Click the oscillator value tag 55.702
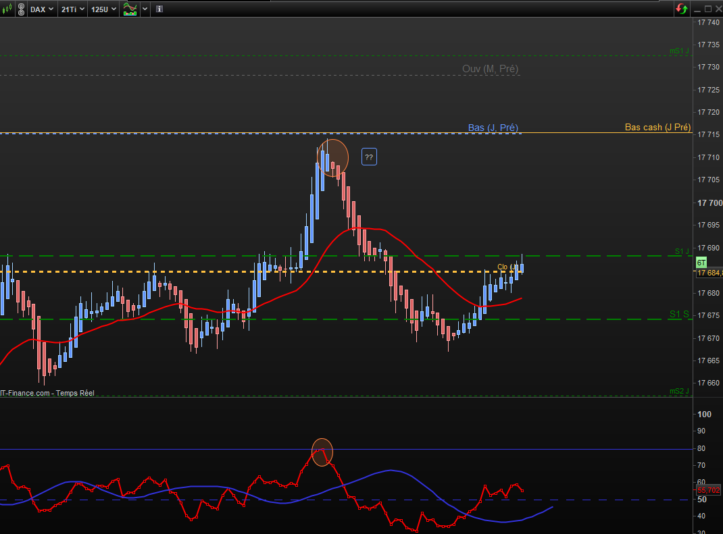 pos(709,490)
